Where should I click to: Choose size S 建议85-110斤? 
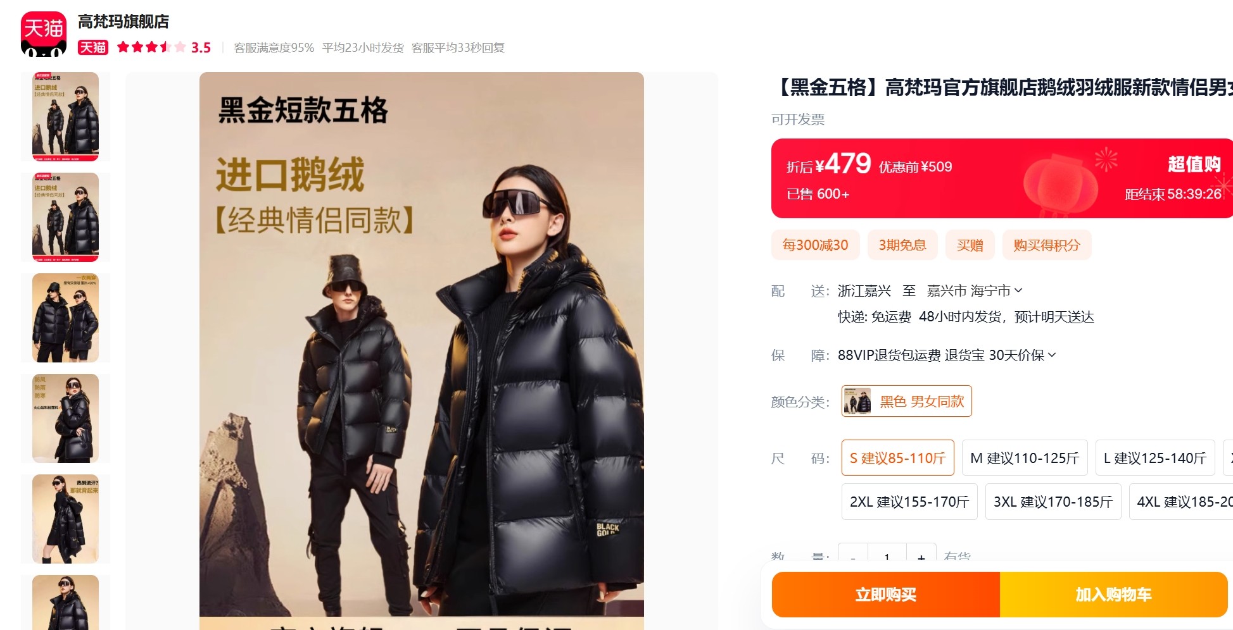[897, 458]
